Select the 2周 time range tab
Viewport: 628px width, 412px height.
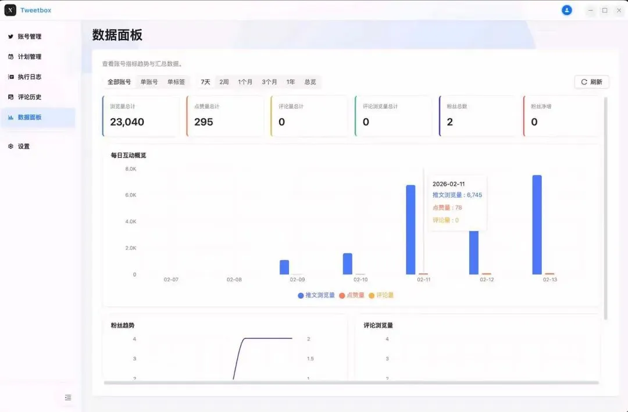coord(223,82)
